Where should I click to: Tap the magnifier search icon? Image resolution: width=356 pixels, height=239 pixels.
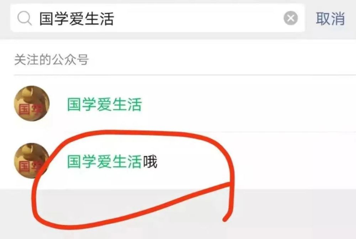pos(25,19)
